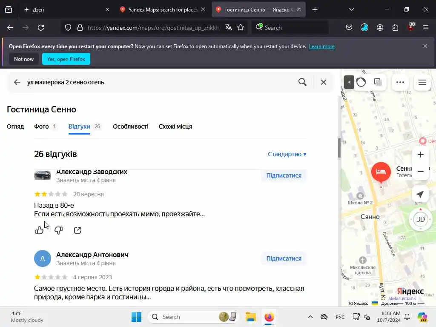The height and width of the screenshot is (327, 436).
Task: Switch to the Дзен tab
Action: (67, 10)
